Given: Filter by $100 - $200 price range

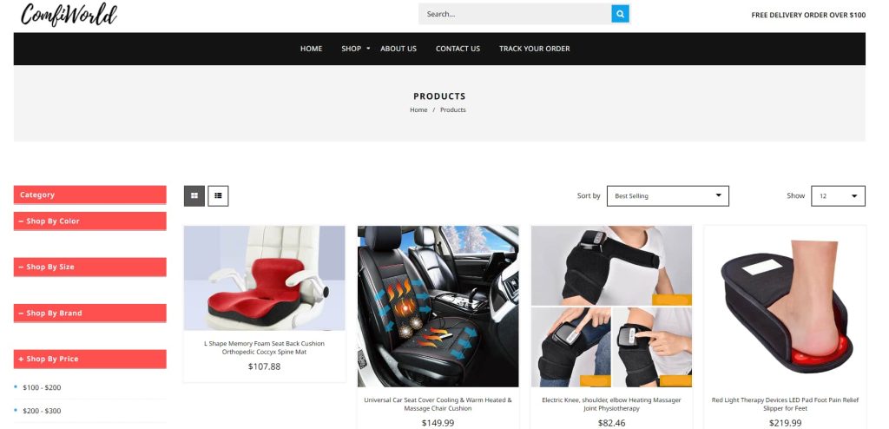Looking at the screenshot, I should [42, 387].
